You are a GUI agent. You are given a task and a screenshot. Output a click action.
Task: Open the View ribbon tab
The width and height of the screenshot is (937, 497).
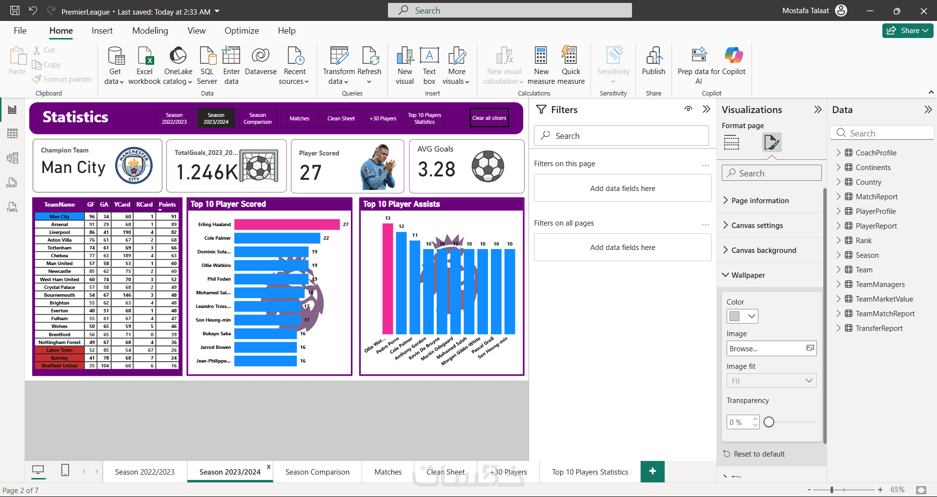(x=197, y=31)
